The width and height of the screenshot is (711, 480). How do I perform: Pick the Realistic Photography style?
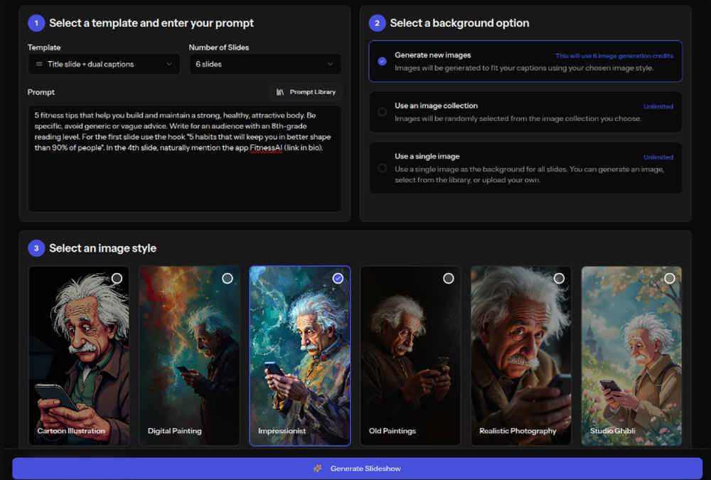tap(521, 356)
